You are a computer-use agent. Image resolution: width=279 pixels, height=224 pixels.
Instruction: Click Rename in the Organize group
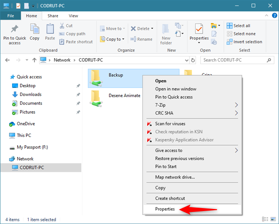point(141,39)
